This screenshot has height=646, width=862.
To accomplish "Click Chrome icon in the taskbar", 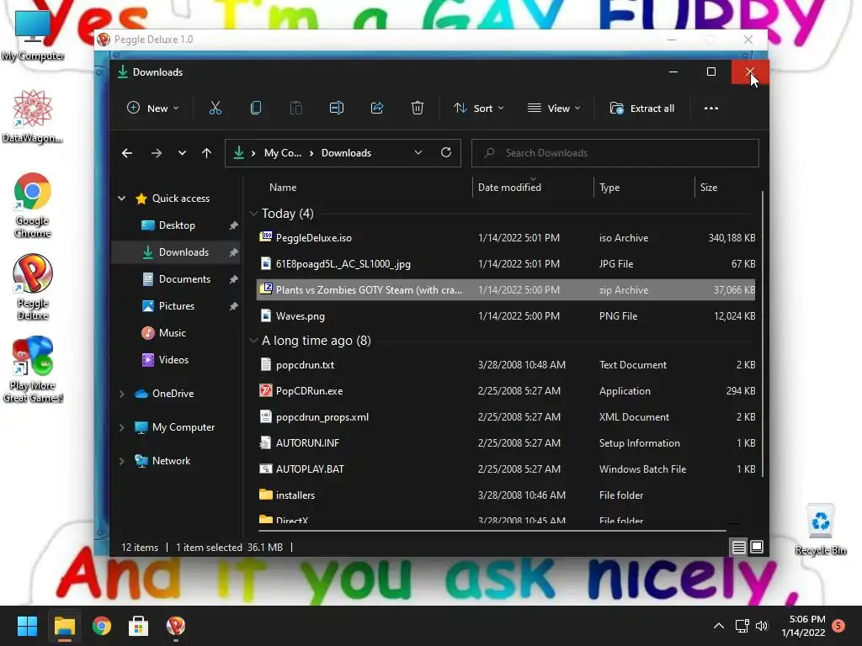I will 102,626.
